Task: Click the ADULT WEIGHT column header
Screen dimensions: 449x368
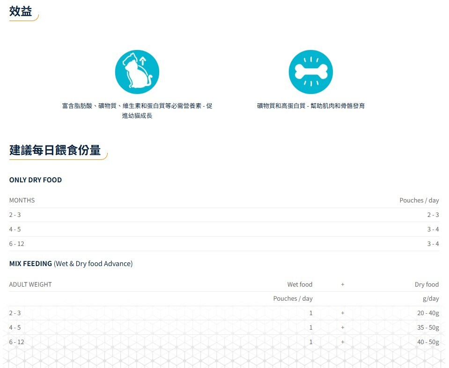Action: [30, 284]
